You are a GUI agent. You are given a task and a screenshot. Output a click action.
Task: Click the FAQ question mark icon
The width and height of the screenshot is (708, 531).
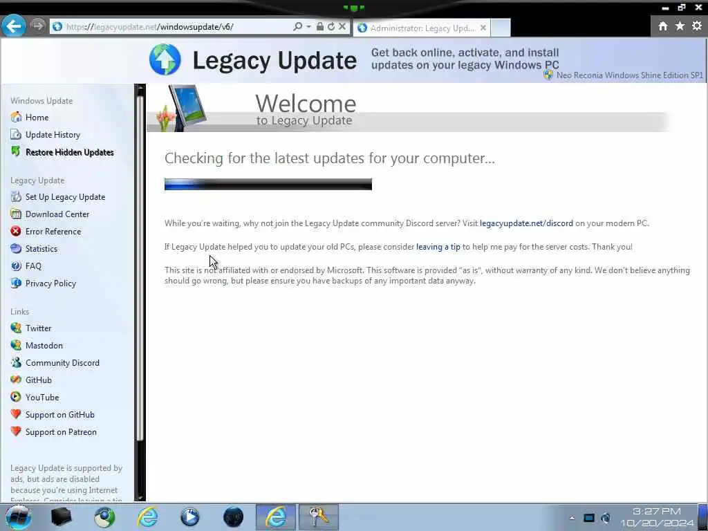coord(16,266)
